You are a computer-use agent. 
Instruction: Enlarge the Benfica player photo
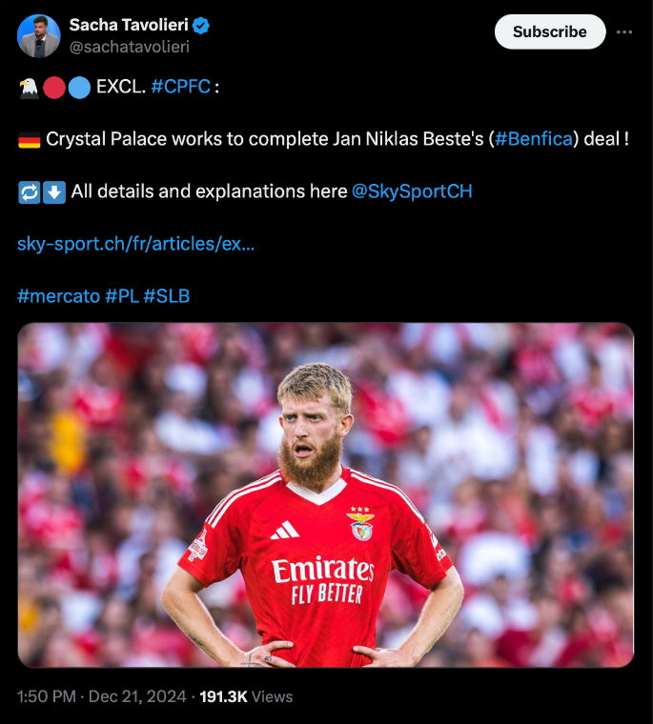326,495
